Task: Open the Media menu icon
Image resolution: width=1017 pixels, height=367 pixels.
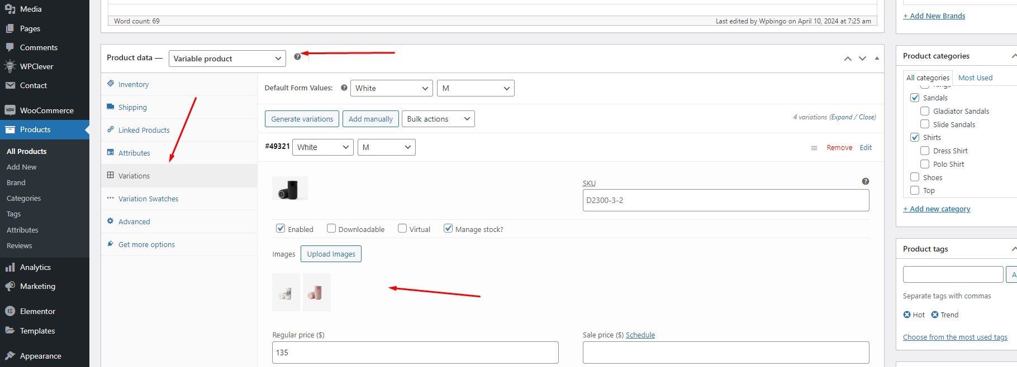Action: click(x=10, y=9)
